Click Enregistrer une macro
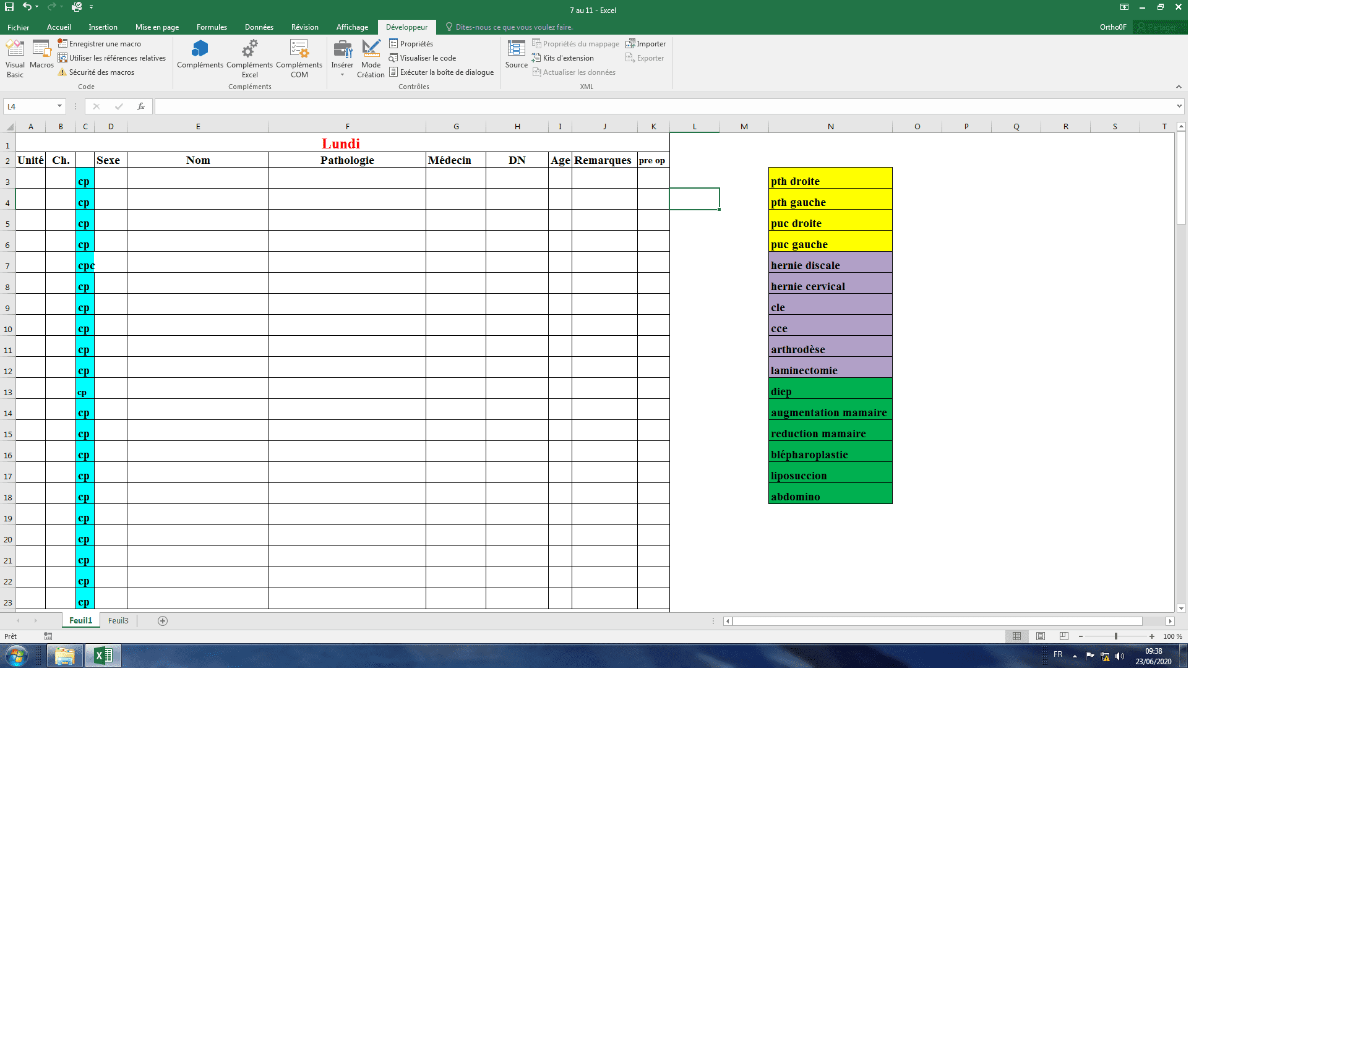Image resolution: width=1366 pixels, height=1039 pixels. (105, 44)
